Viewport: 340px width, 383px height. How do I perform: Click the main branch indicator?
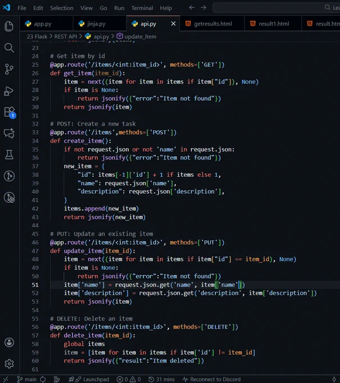(x=27, y=379)
